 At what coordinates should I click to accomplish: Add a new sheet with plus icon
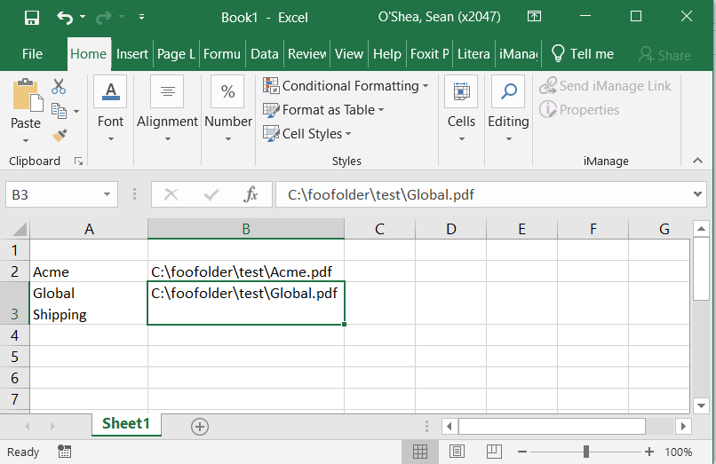(x=200, y=427)
